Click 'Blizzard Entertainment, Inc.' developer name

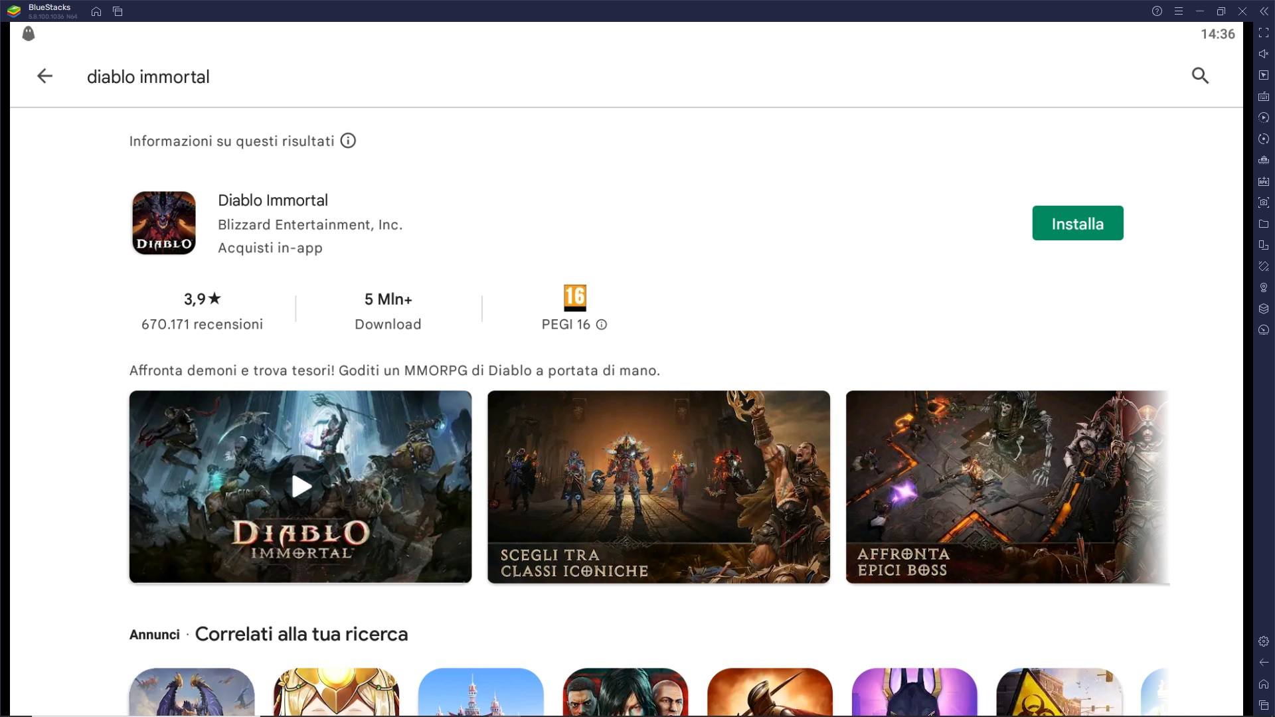point(310,225)
